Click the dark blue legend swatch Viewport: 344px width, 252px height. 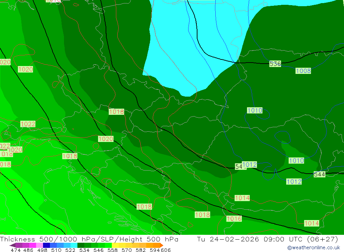point(46,245)
